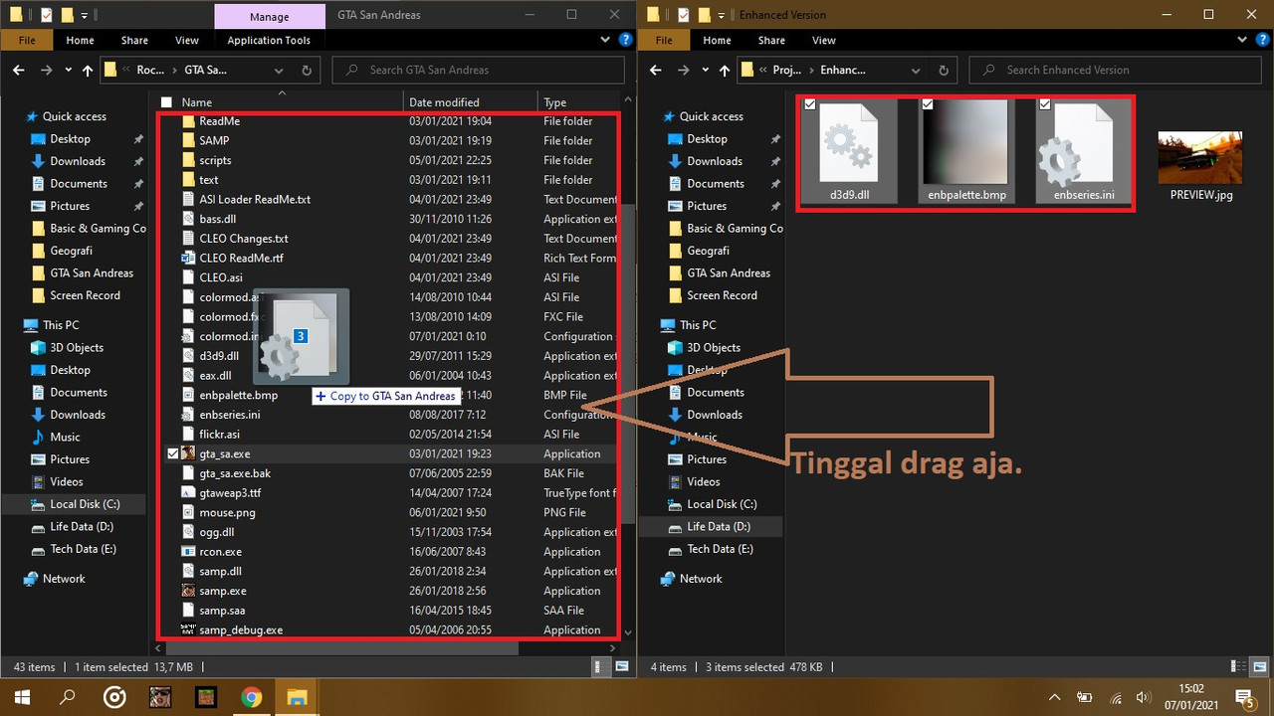Image resolution: width=1274 pixels, height=716 pixels.
Task: Select the gtaweap3.ttf file row
Action: (389, 493)
